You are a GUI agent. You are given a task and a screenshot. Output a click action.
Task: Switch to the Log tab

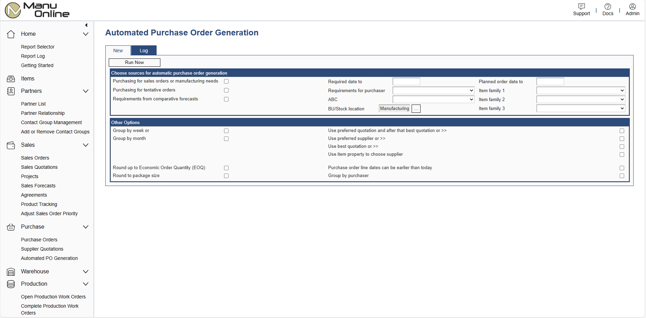[x=144, y=51]
